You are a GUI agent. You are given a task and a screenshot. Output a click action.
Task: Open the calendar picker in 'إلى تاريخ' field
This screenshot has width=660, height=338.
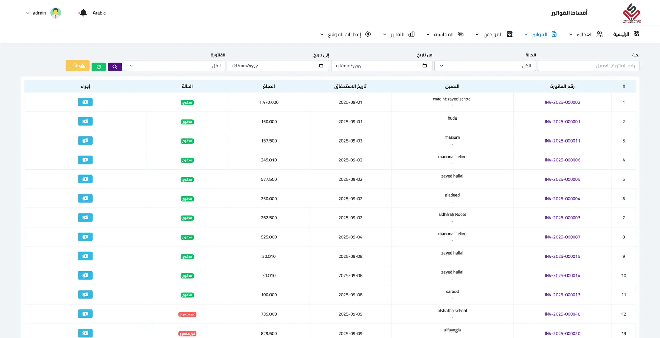tap(321, 66)
